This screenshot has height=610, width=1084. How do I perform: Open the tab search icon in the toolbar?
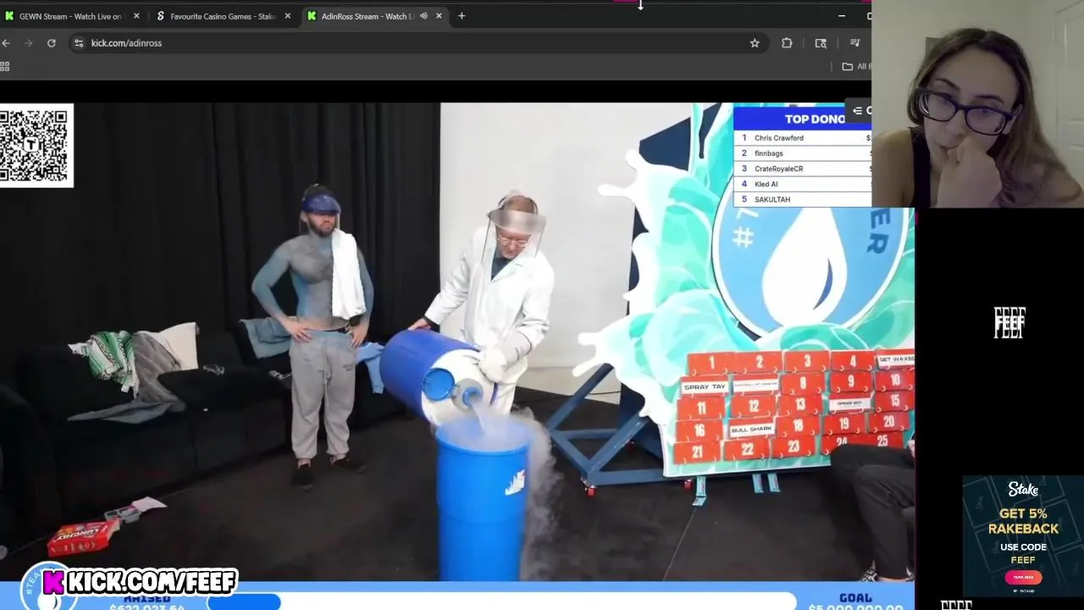click(821, 43)
